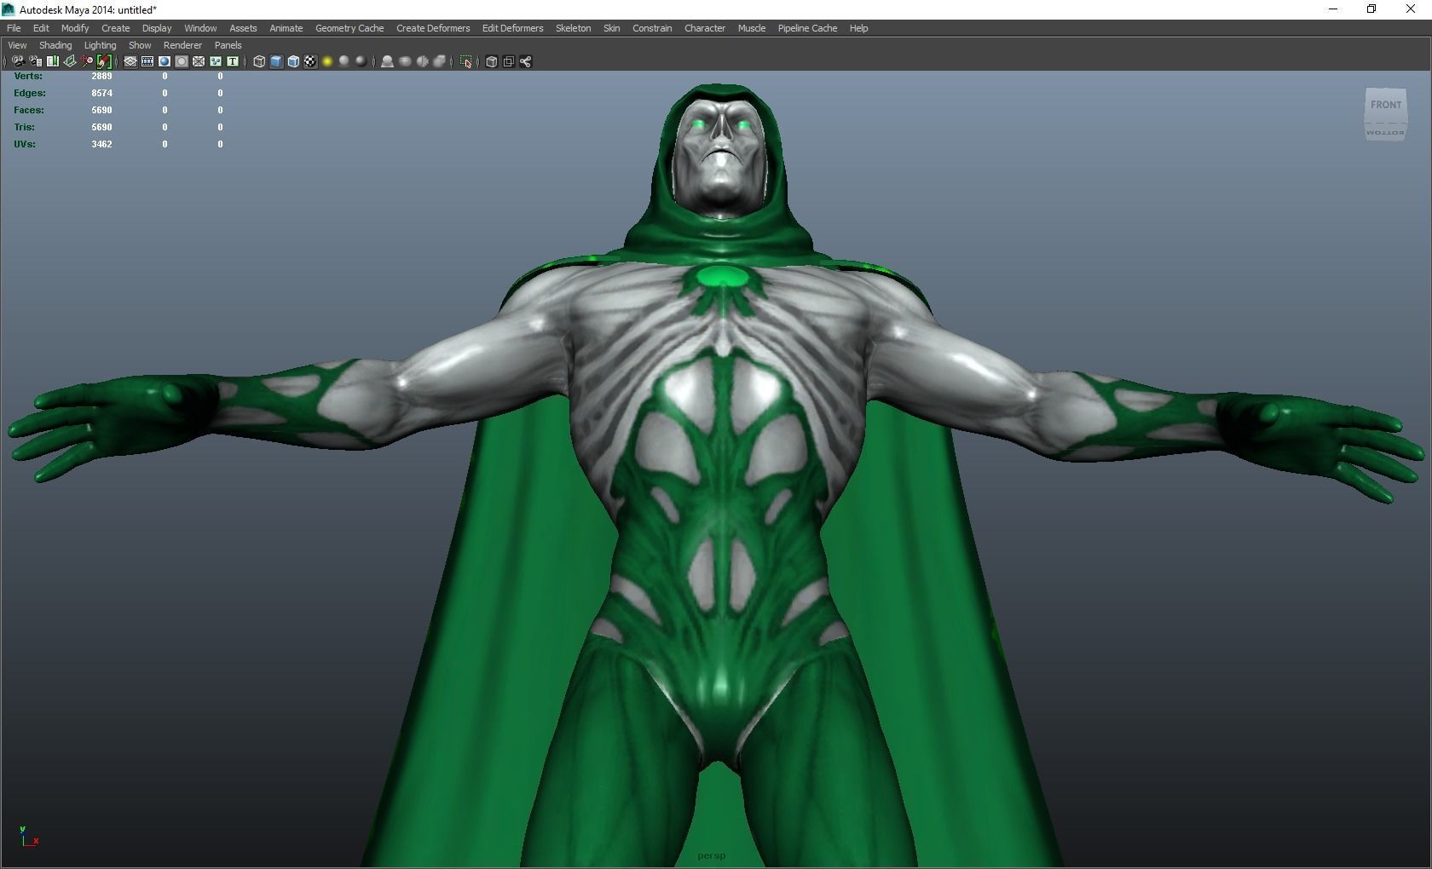Screen dimensions: 1432x869
Task: Open the Skeleton menu
Action: 572,28
